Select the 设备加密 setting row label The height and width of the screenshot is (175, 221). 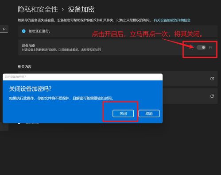(28, 46)
